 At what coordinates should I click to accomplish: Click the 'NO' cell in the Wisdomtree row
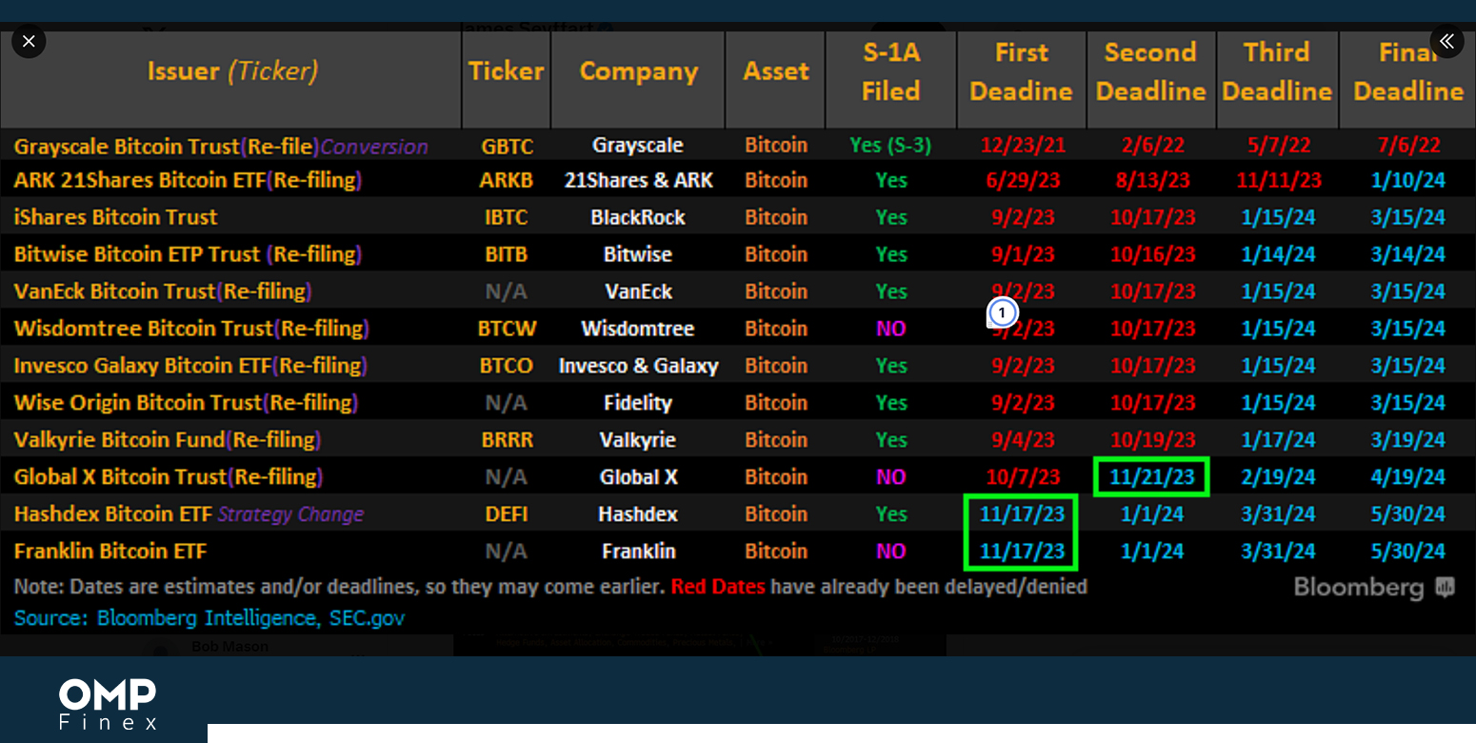891,329
